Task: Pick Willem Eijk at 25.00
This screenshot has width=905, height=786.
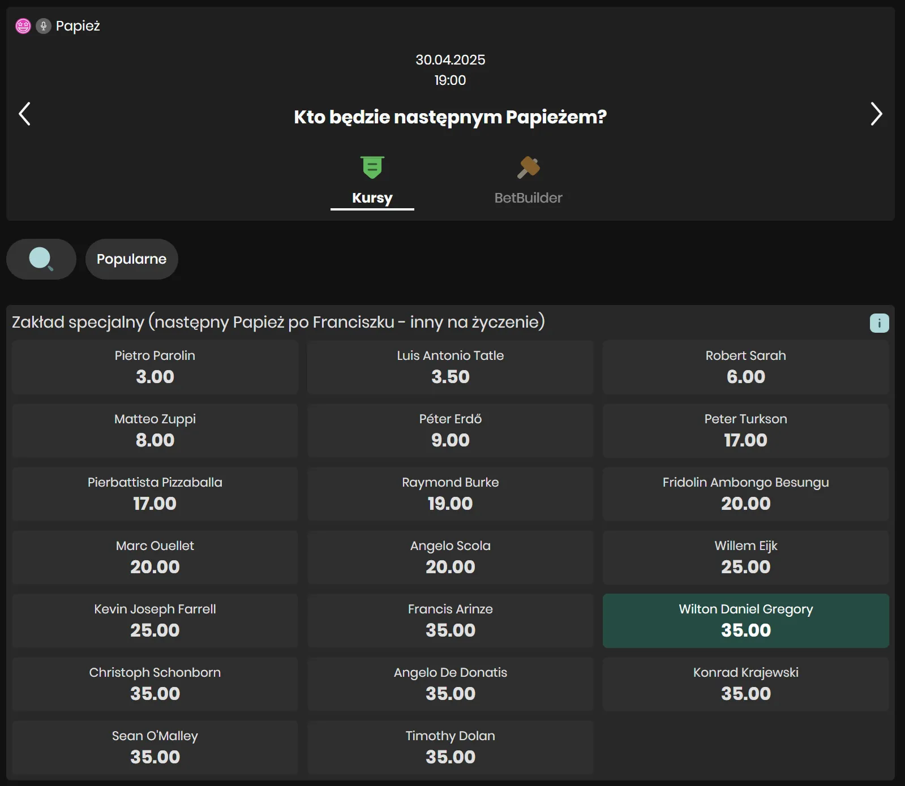Action: pyautogui.click(x=746, y=557)
